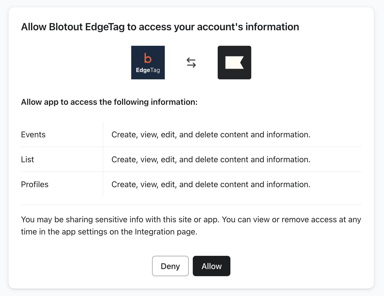Click the Profiles row permission description
384x296 pixels.
point(211,184)
